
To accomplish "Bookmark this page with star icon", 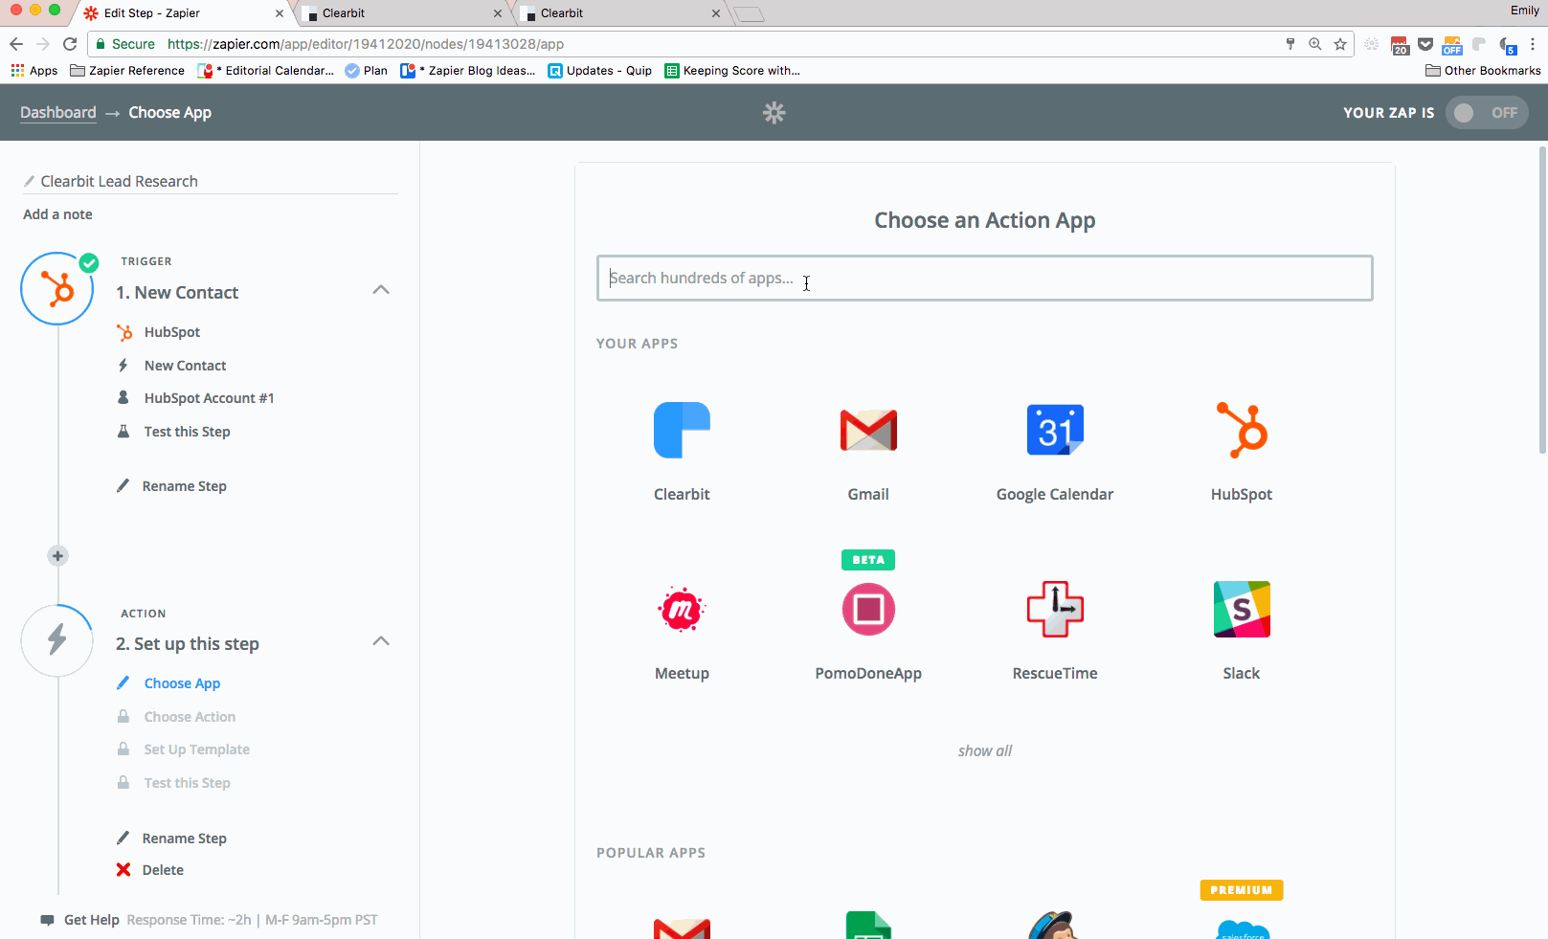I will pyautogui.click(x=1340, y=44).
